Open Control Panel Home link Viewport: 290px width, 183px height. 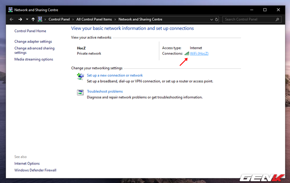[x=30, y=31]
